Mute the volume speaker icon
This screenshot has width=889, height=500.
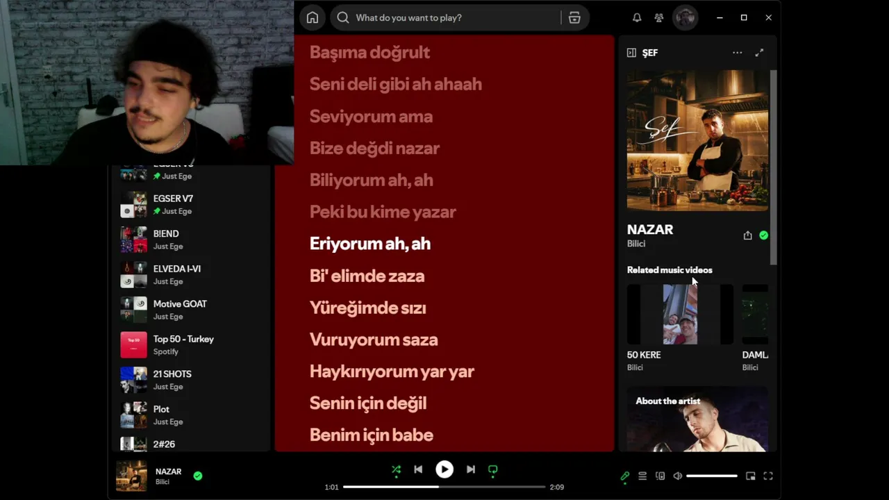pyautogui.click(x=678, y=476)
